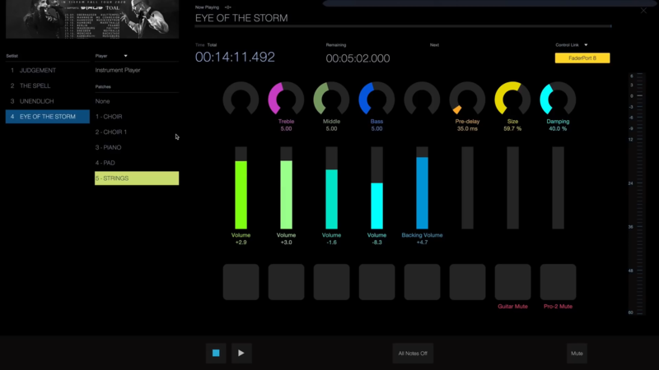
Task: Click the Volume -1.6 teal fader
Action: click(x=332, y=188)
